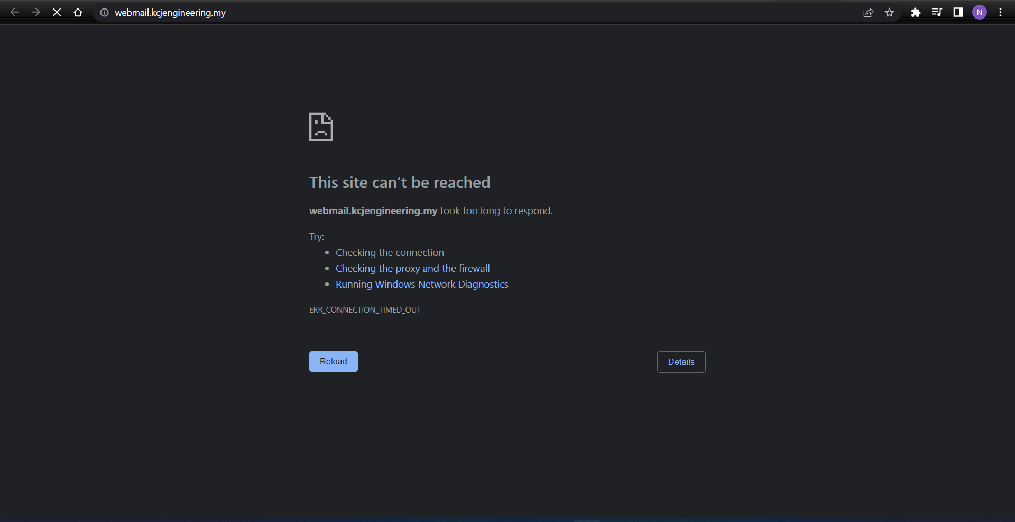1015x522 pixels.
Task: Click the forward navigation arrow
Action: click(x=35, y=12)
